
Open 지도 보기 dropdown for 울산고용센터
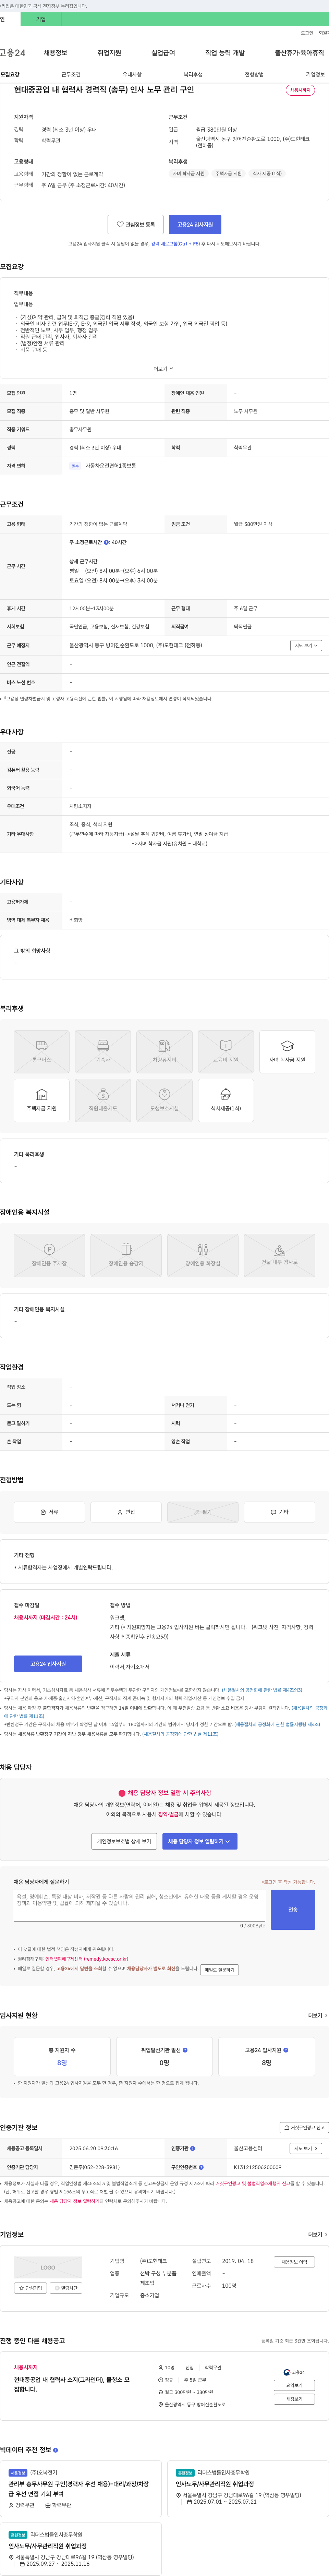point(306,2148)
